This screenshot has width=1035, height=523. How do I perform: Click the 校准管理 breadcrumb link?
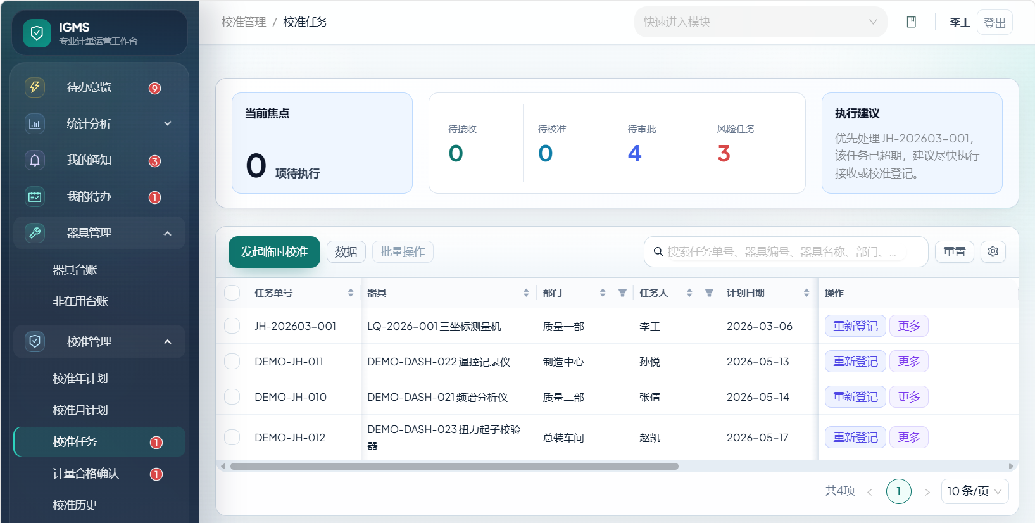(x=244, y=22)
